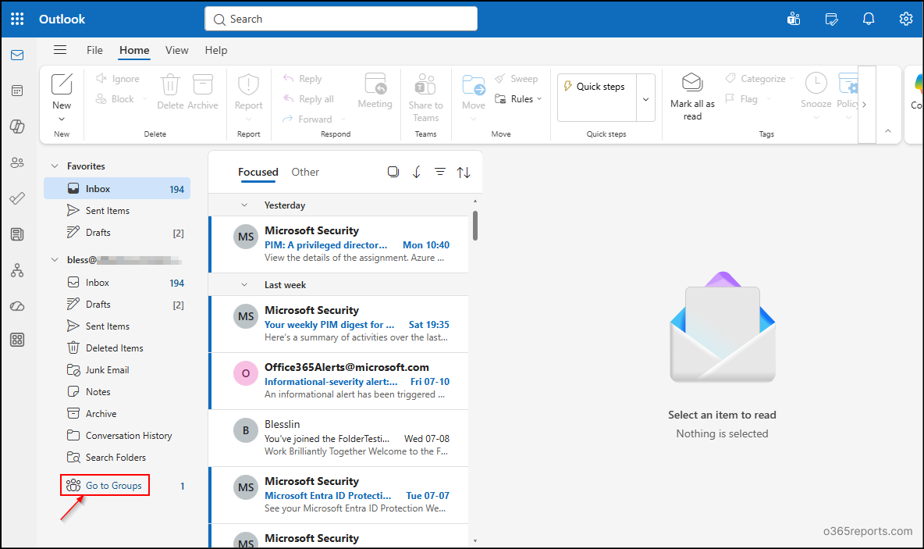Toggle the hamburger navigation pane button
This screenshot has width=924, height=549.
pyautogui.click(x=60, y=49)
